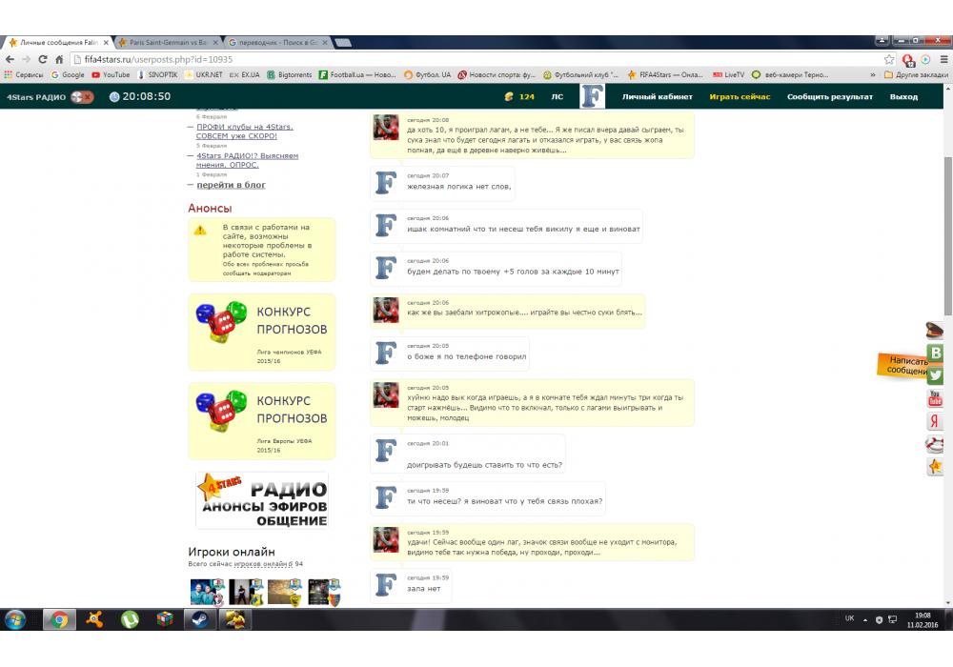Show hidden system tray icons arrow

(865, 619)
